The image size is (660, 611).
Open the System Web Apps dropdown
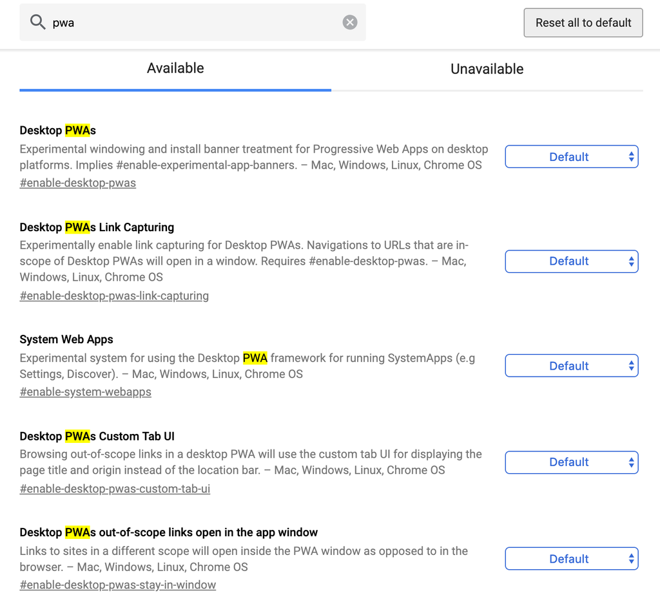tap(571, 366)
